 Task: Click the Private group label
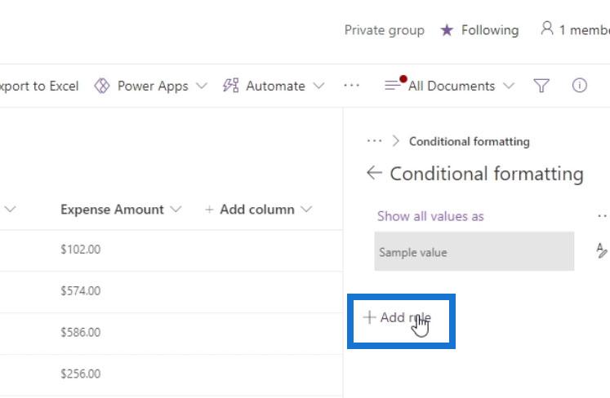(385, 30)
